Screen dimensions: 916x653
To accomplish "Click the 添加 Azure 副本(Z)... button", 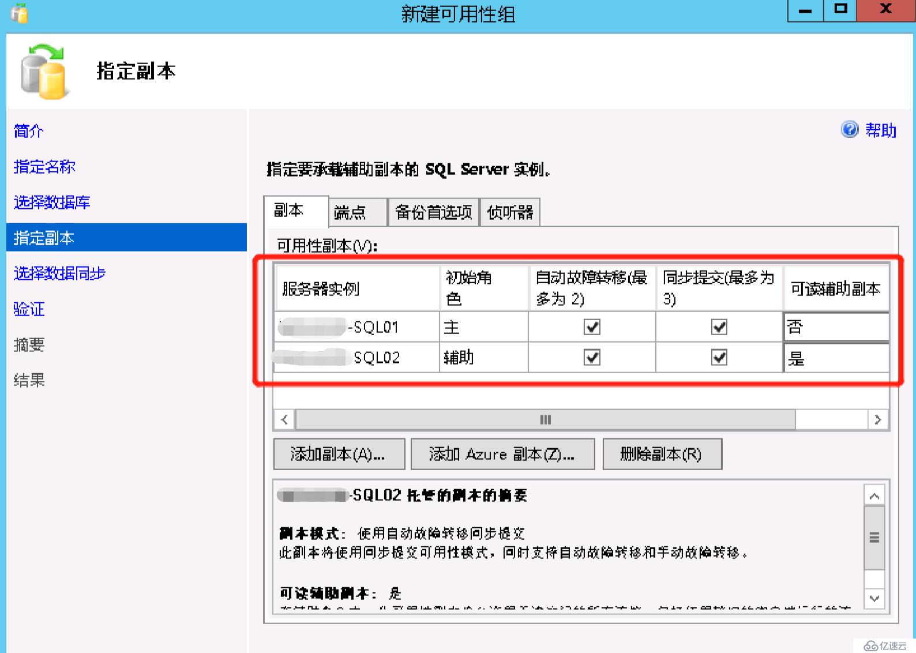I will [502, 454].
